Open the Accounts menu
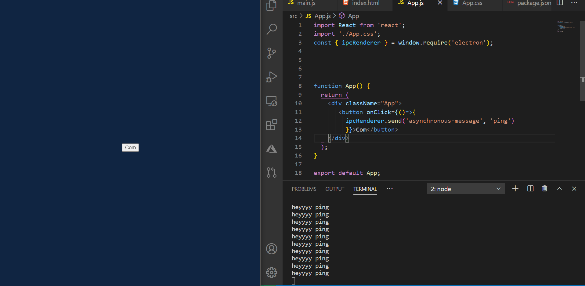 coord(271,249)
